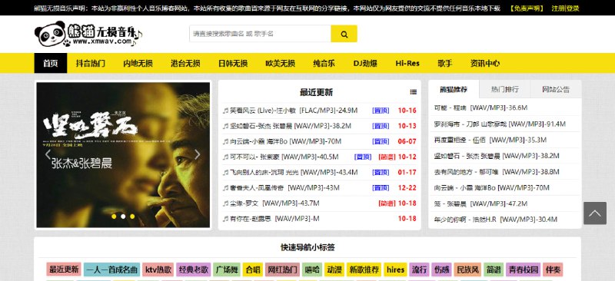Open the Hi-Res navigation item
615x281 pixels.
[x=407, y=63]
